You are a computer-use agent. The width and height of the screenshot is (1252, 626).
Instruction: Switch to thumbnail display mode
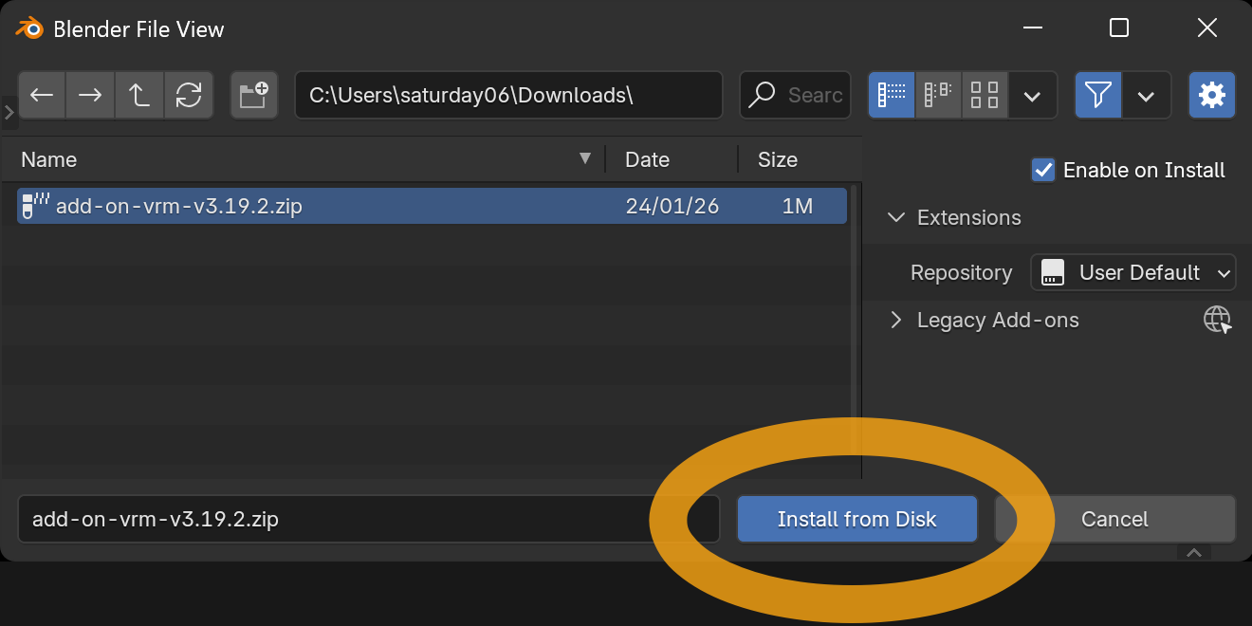pos(985,95)
